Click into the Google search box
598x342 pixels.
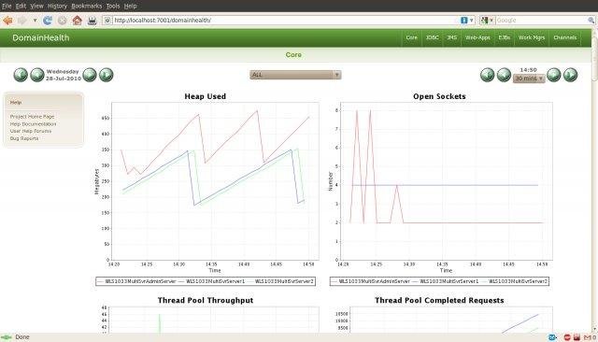[542, 21]
